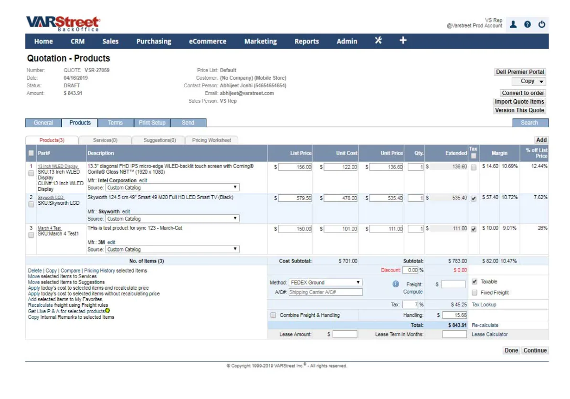The image size is (570, 399).
Task: Open the Tax Lookup link
Action: pyautogui.click(x=484, y=304)
